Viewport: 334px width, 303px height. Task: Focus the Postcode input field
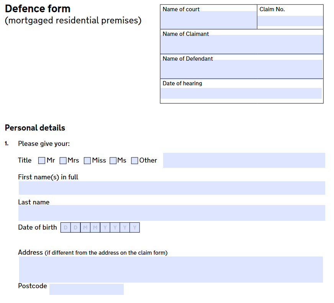click(87, 289)
